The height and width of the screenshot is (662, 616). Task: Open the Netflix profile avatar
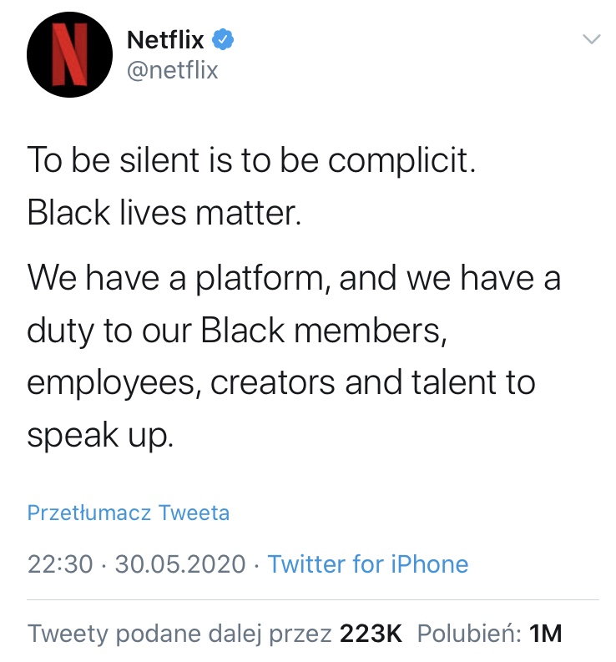pos(68,56)
